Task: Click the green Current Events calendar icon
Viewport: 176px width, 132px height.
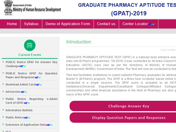Action: [30, 45]
